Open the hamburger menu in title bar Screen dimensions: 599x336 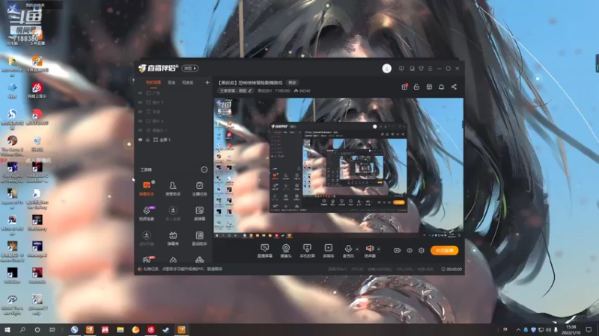click(430, 69)
